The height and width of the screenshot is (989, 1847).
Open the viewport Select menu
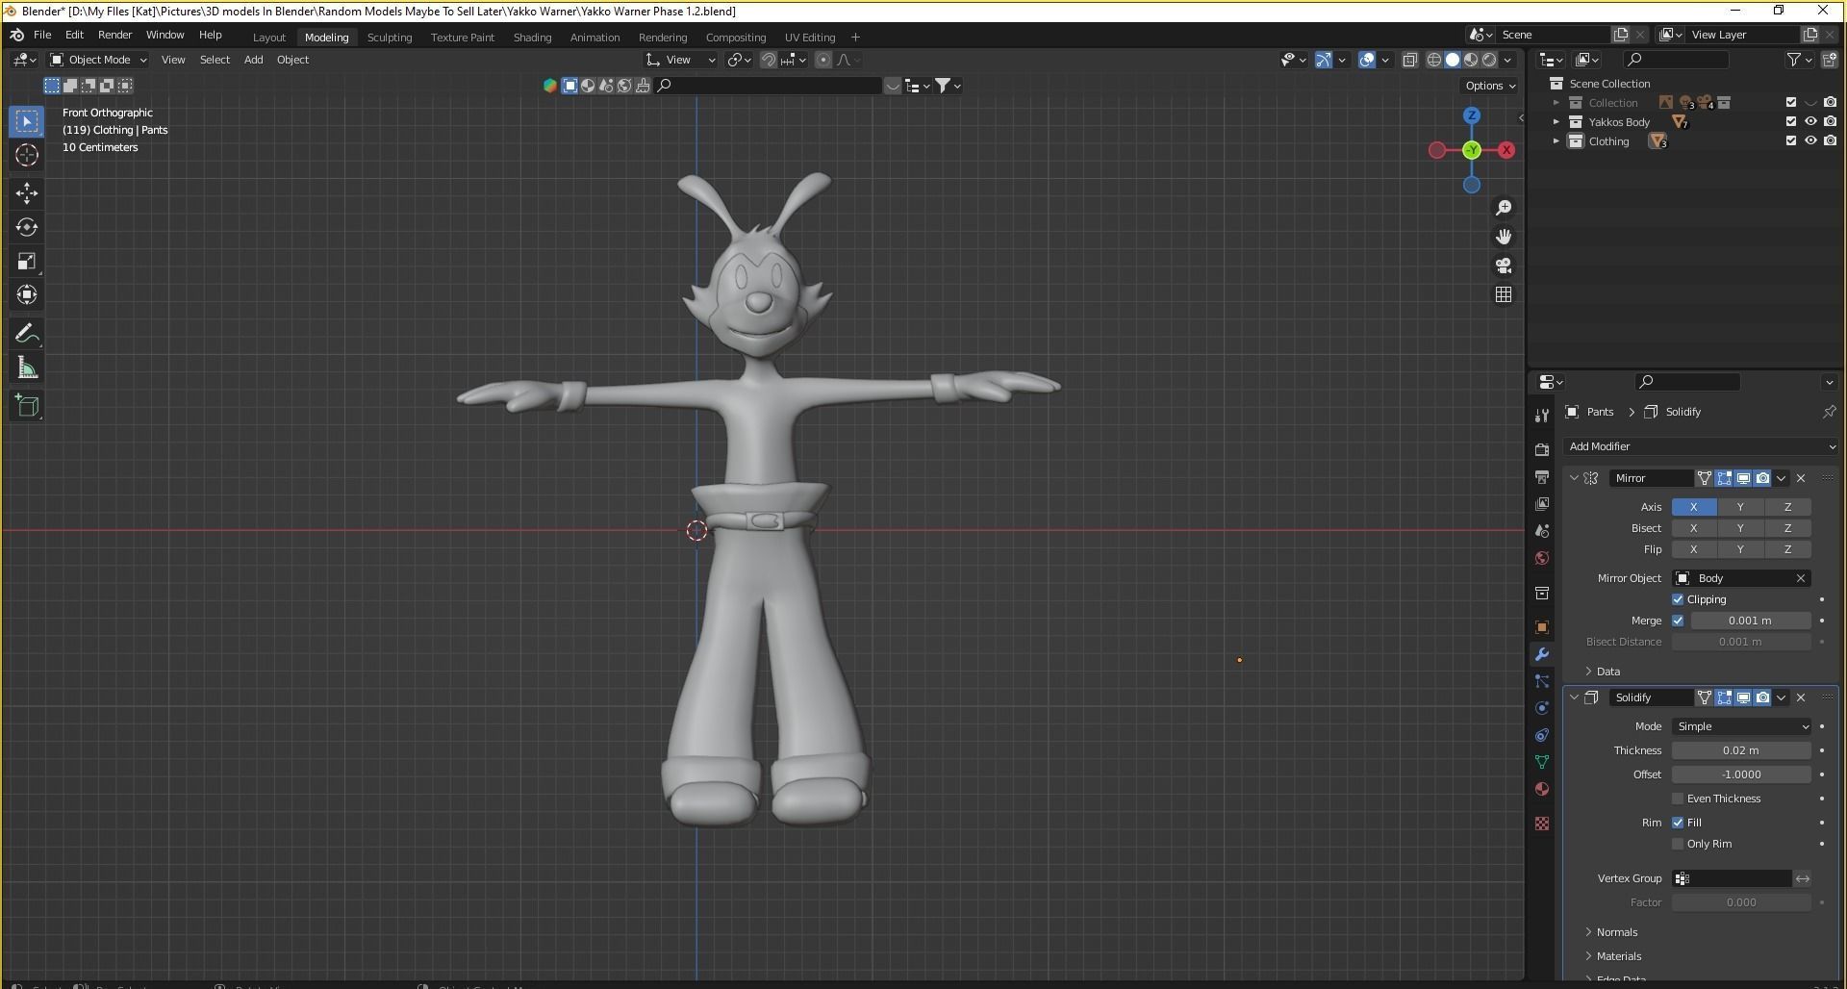215,60
